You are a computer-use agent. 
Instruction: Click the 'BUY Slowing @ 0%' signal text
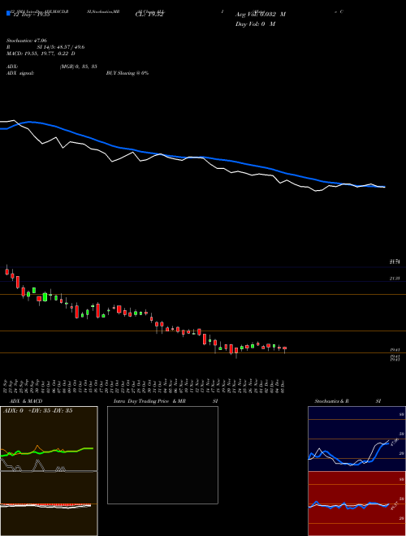tap(127, 73)
